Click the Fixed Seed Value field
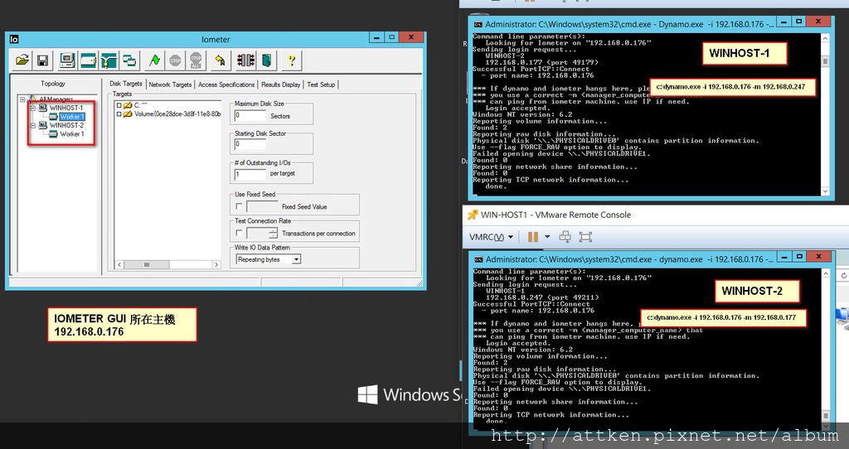The height and width of the screenshot is (449, 849). (x=262, y=206)
